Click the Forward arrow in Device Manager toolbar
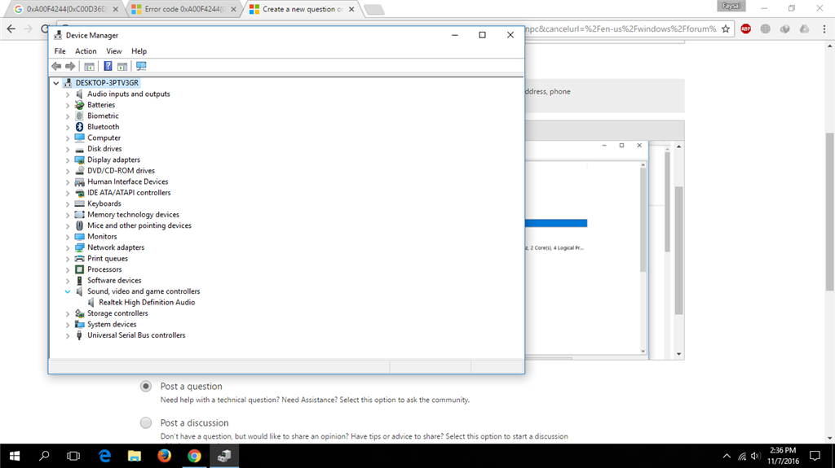The width and height of the screenshot is (835, 468). (x=70, y=66)
